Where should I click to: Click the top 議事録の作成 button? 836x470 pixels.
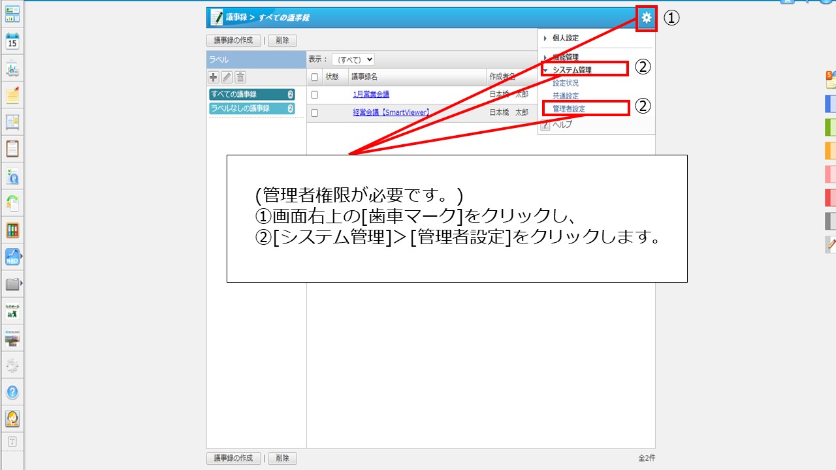coord(234,40)
